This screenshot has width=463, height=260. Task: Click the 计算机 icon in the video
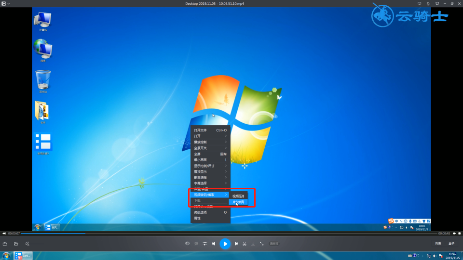[x=43, y=22]
